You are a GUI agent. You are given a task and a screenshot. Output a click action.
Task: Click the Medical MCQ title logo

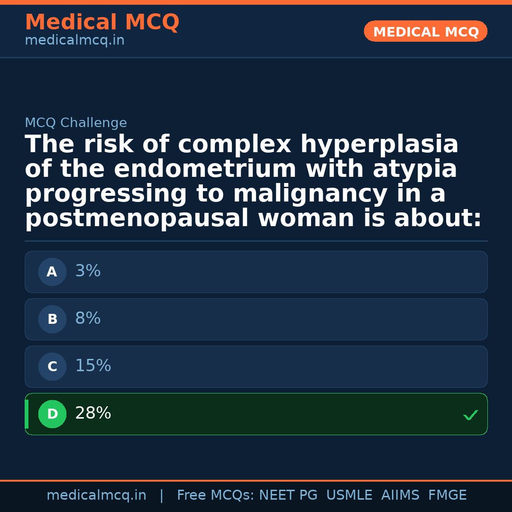pos(102,22)
